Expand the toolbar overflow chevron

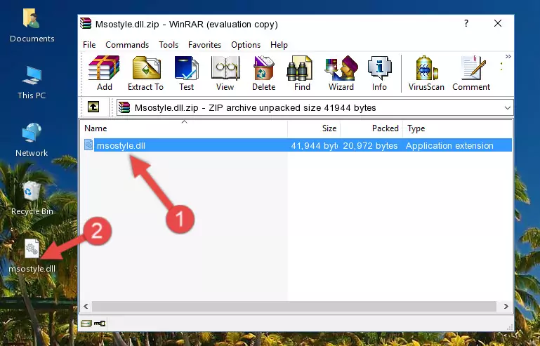point(508,57)
